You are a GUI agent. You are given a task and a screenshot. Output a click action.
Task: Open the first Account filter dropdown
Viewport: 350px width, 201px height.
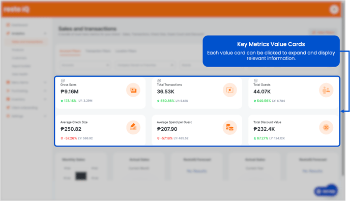85,65
